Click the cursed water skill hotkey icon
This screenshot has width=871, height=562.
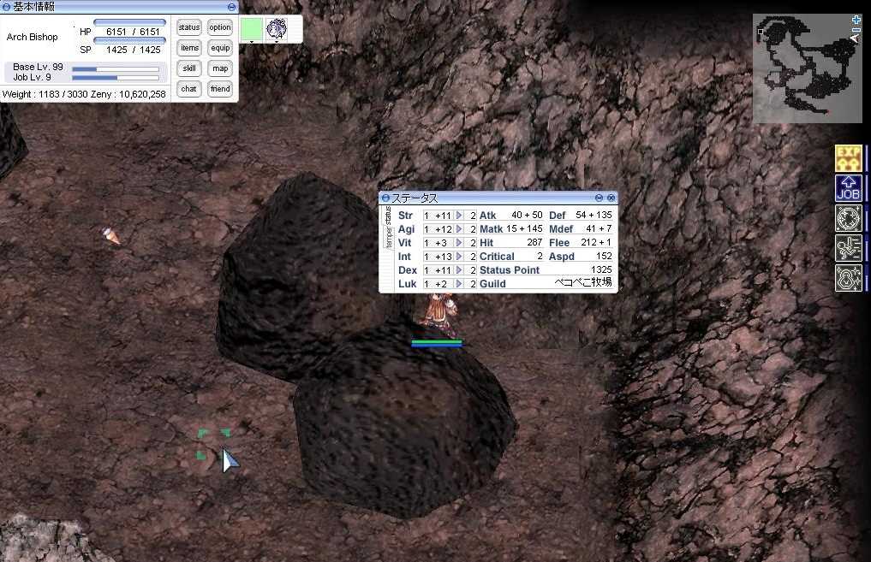(x=276, y=28)
